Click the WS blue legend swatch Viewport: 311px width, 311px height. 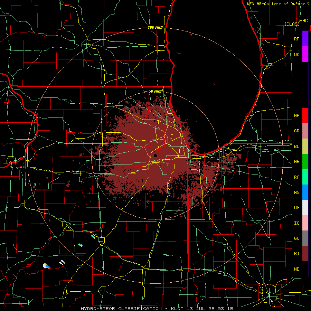(x=305, y=192)
